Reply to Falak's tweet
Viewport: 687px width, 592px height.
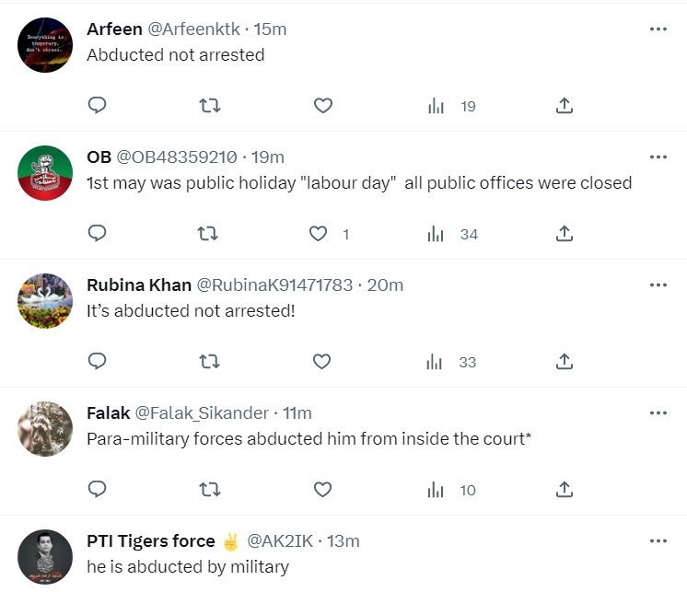pos(97,490)
